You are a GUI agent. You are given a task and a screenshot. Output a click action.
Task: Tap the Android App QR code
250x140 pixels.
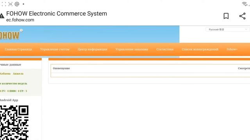pos(14,122)
